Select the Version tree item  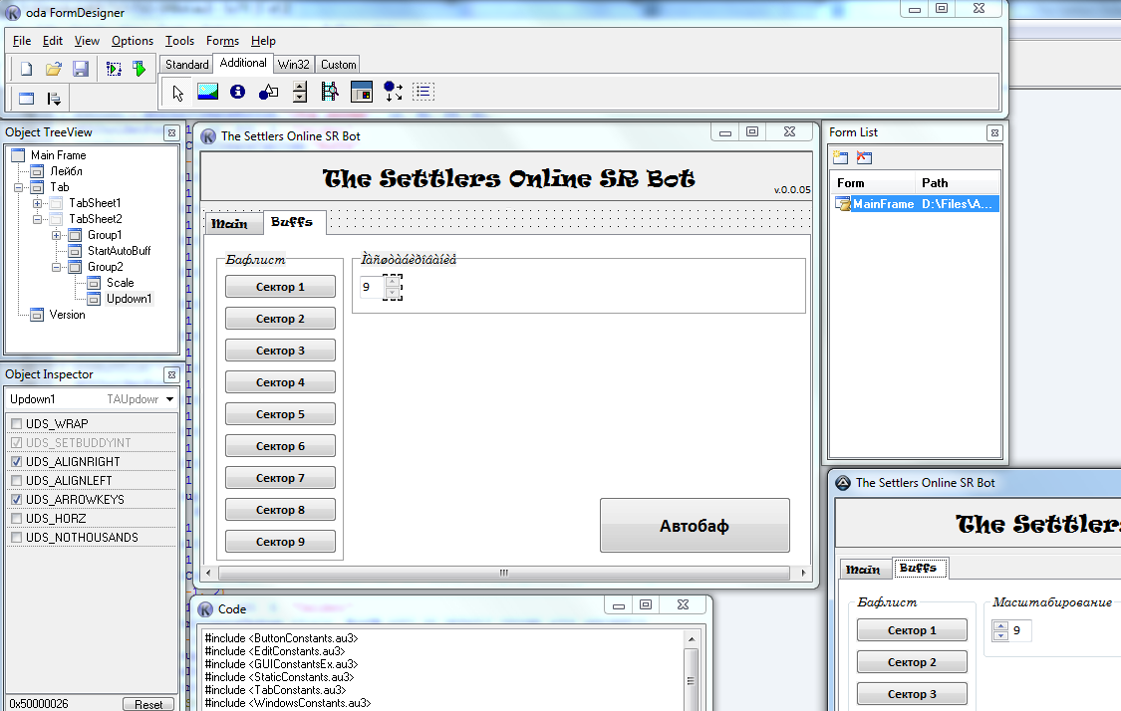pos(67,315)
